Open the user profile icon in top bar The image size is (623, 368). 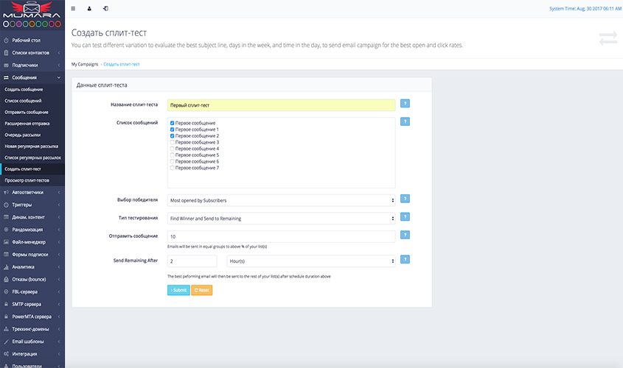[89, 9]
